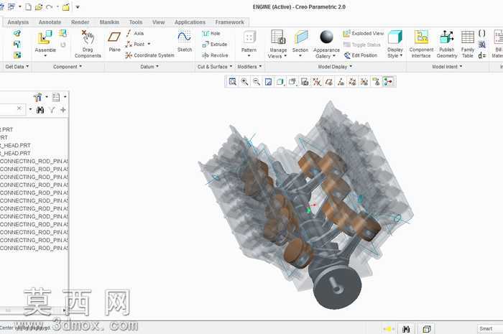Click the new file icon in quick access toolbar
503x334 pixels.
(28, 6)
